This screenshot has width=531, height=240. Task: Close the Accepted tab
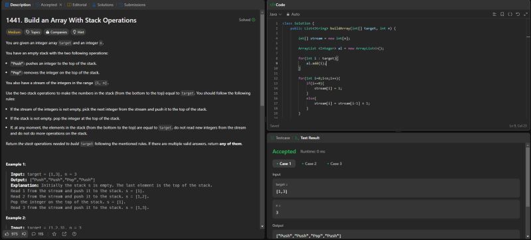point(60,5)
